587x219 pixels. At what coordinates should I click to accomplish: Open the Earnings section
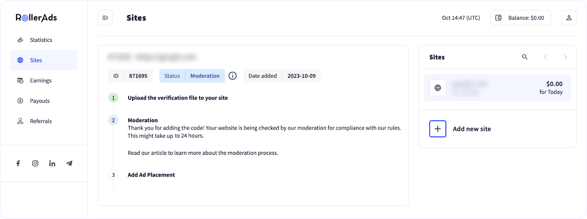[40, 81]
